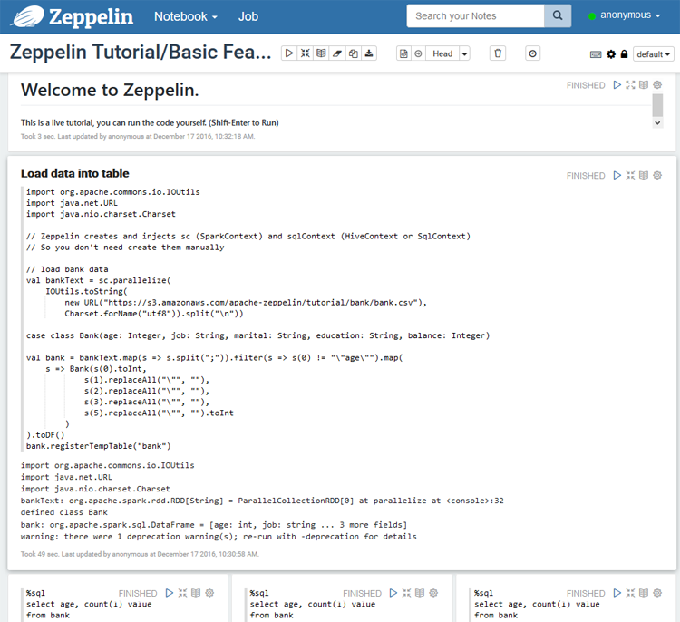Open the cron scheduler clock icon
The width and height of the screenshot is (680, 622).
[x=532, y=53]
